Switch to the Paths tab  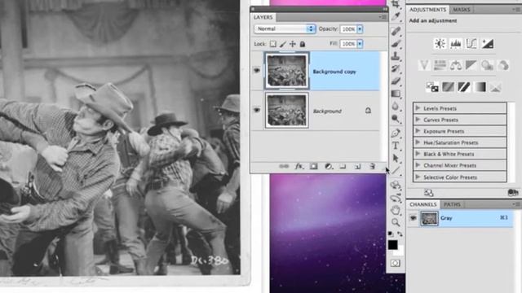pos(452,204)
